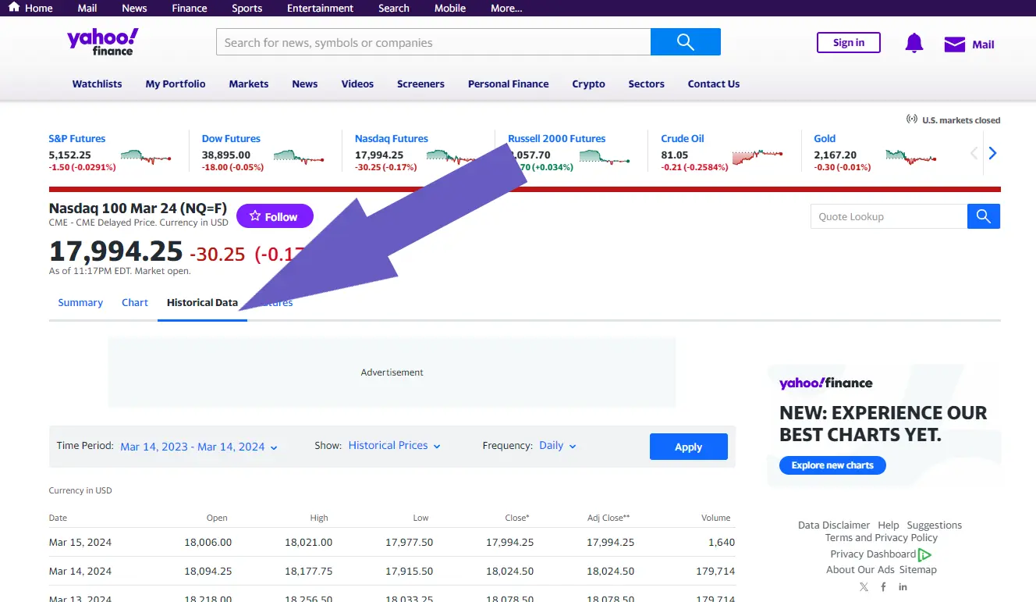Click Explore new charts button
The height and width of the screenshot is (602, 1036).
[x=832, y=465]
